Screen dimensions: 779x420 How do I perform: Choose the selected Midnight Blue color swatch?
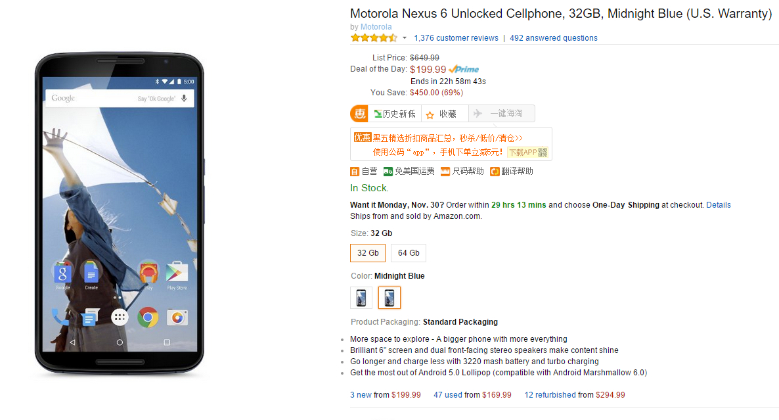389,298
